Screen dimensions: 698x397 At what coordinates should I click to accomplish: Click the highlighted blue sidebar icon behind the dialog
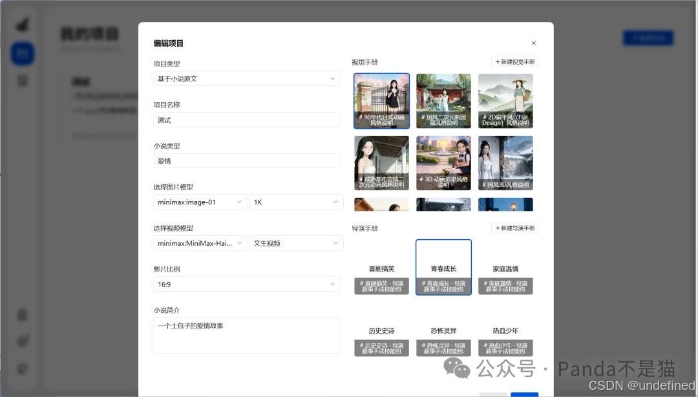22,54
